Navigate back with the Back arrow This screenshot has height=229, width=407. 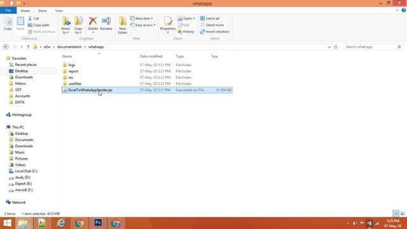coord(6,46)
